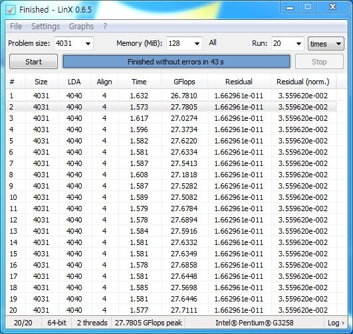The height and width of the screenshot is (334, 353).
Task: Select GFlops value 27.6332 in row 14
Action: (x=184, y=242)
